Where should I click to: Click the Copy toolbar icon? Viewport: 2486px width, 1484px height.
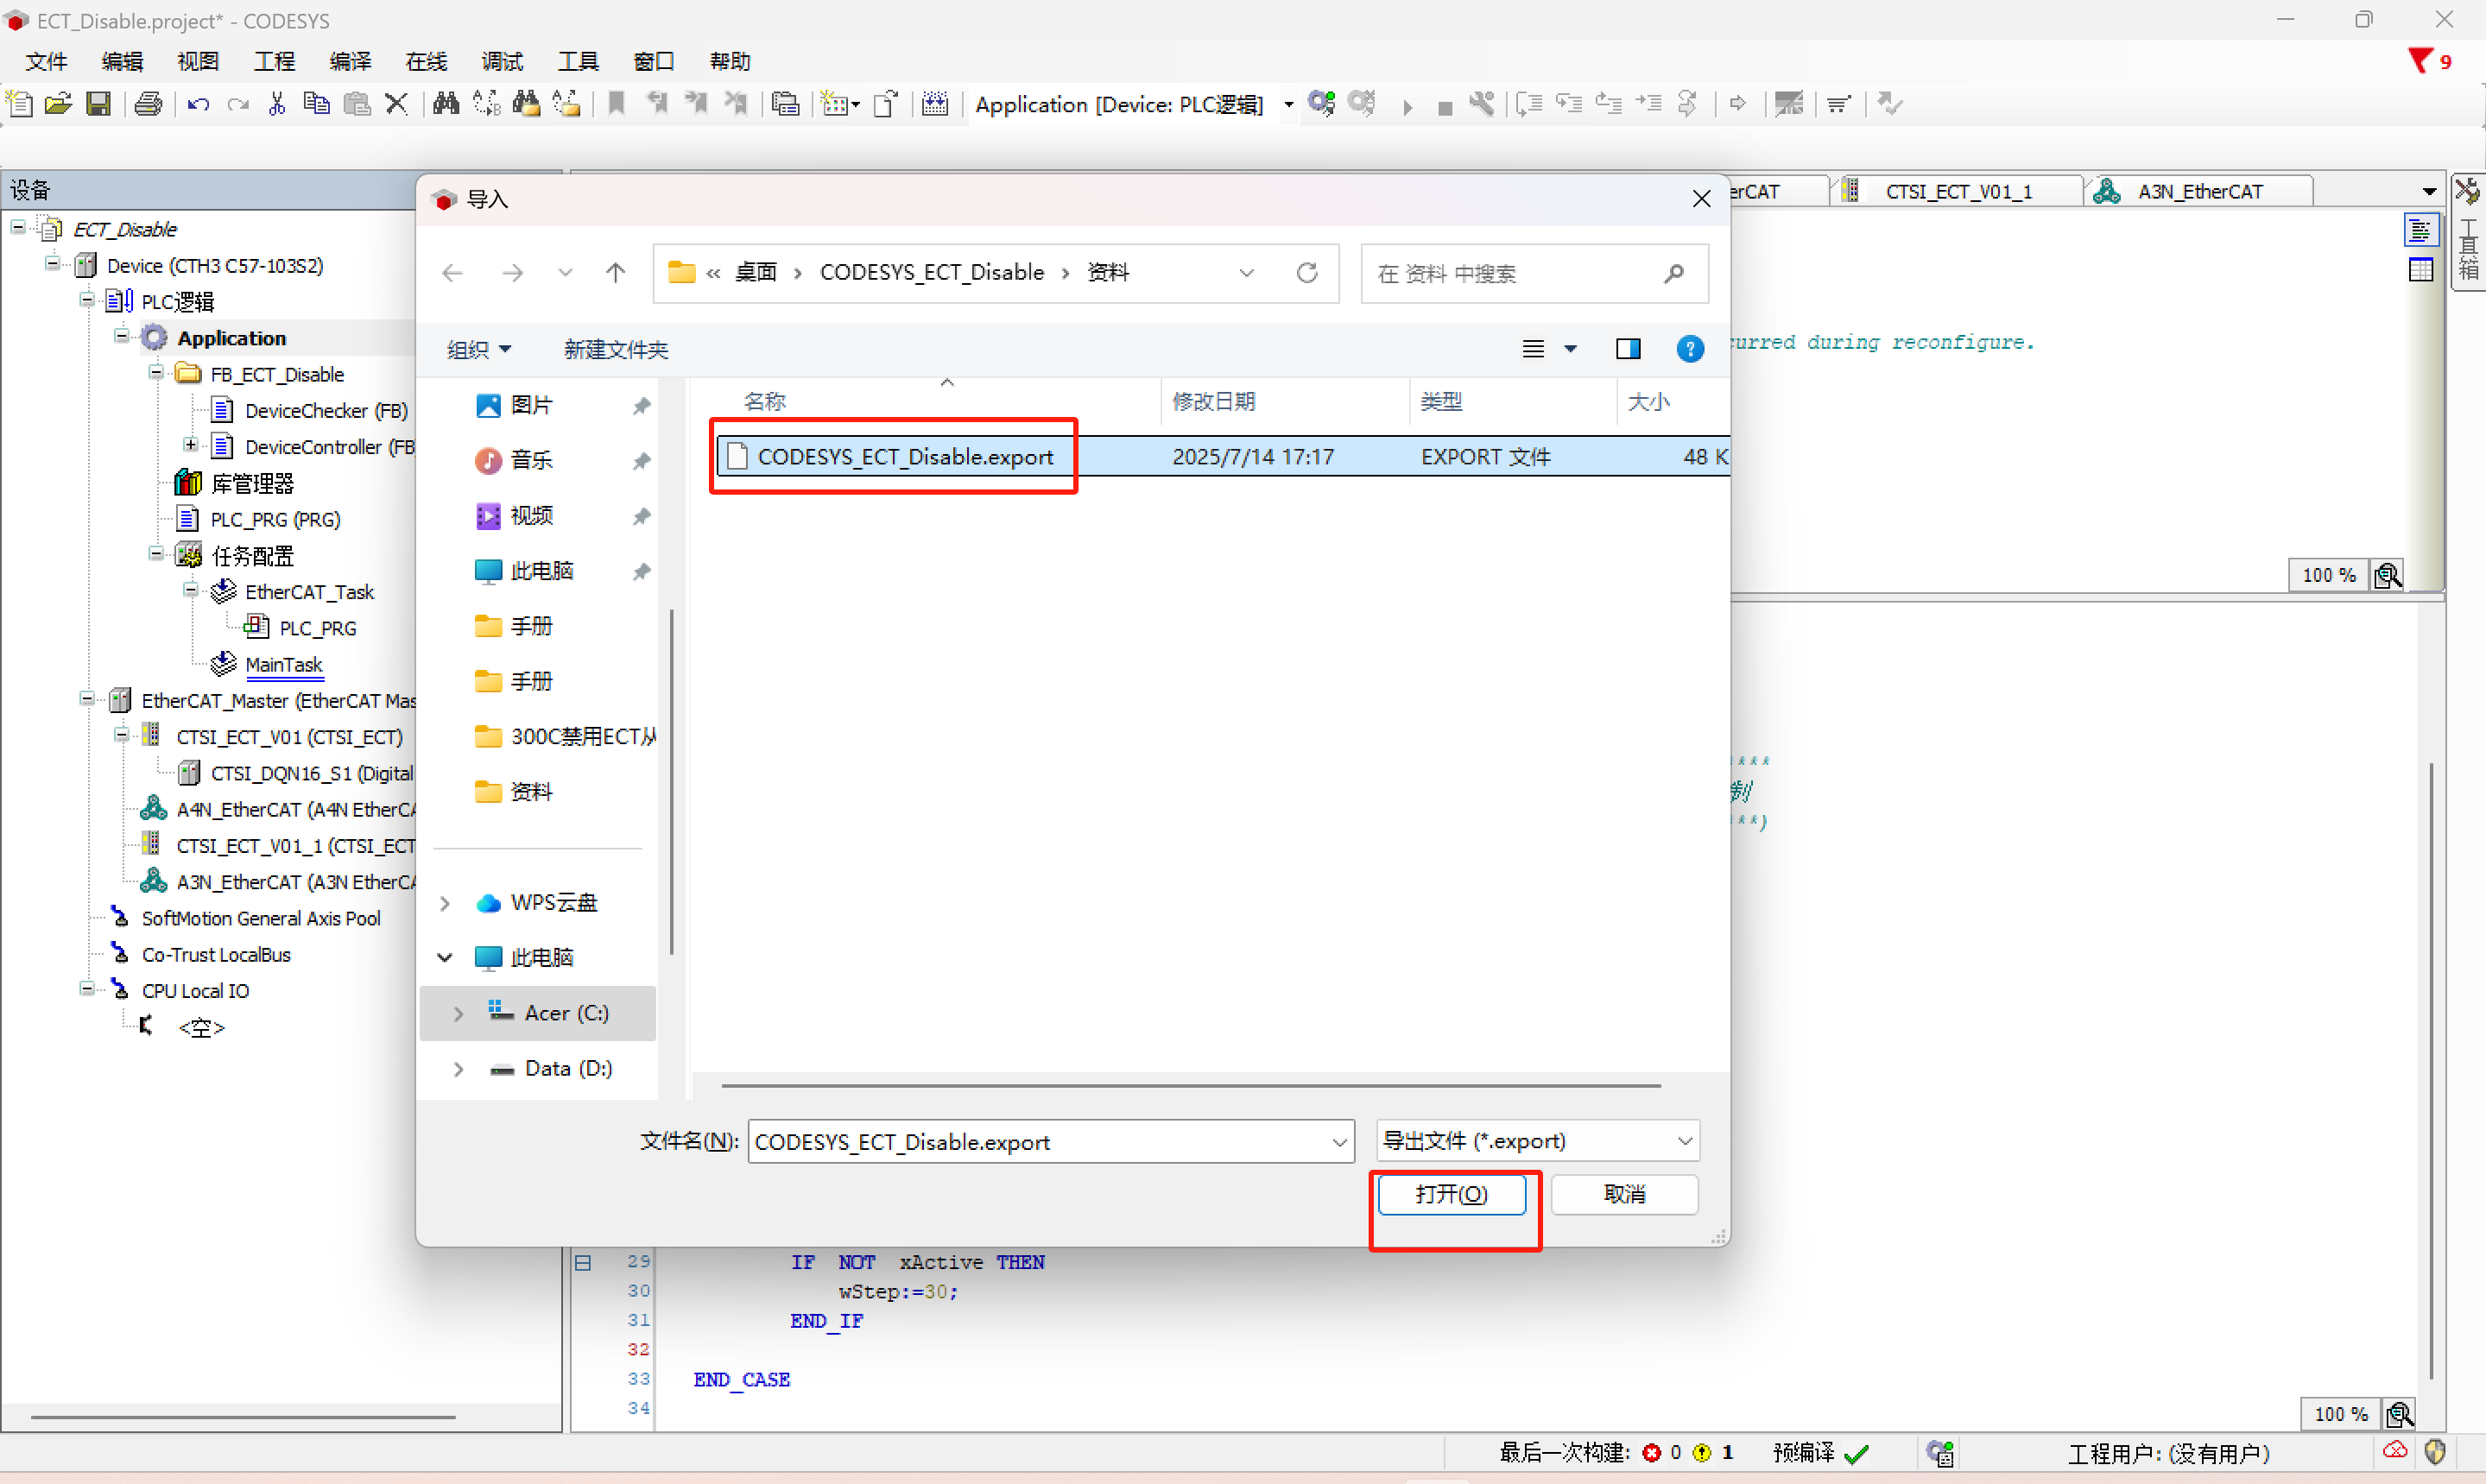point(316,103)
